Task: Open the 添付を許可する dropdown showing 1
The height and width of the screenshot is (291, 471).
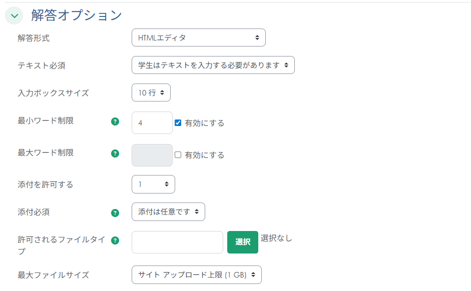Action: click(x=153, y=184)
